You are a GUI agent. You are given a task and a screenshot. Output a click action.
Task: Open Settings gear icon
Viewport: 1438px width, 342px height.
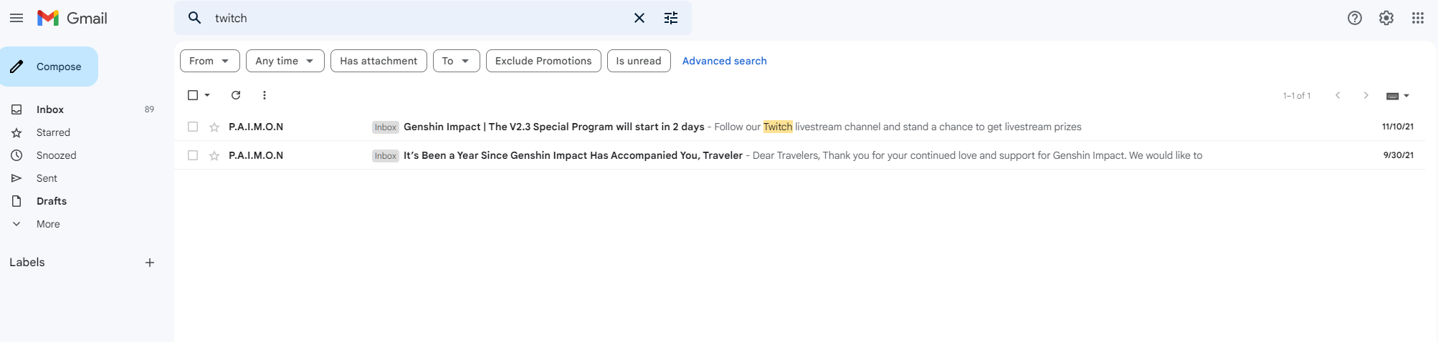click(1386, 18)
